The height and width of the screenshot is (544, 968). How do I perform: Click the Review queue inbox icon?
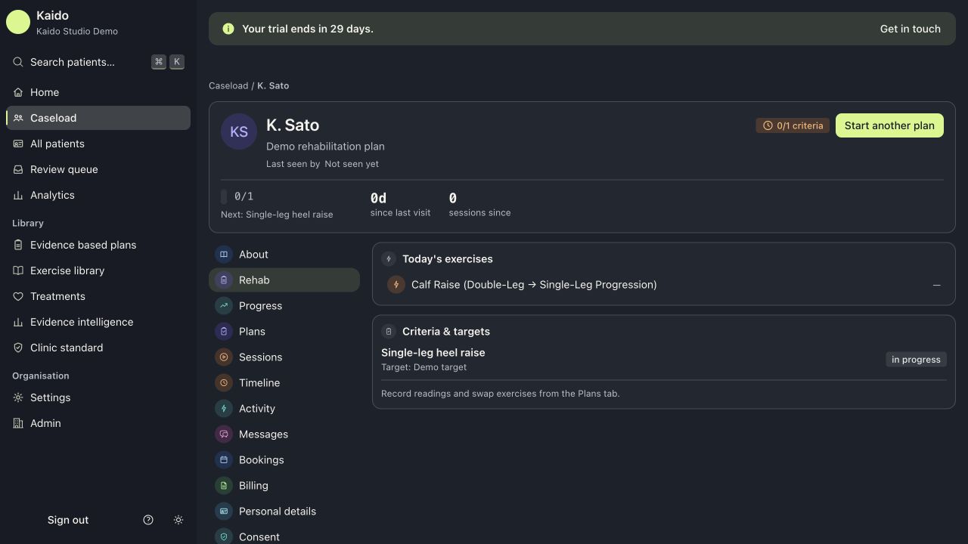(18, 169)
